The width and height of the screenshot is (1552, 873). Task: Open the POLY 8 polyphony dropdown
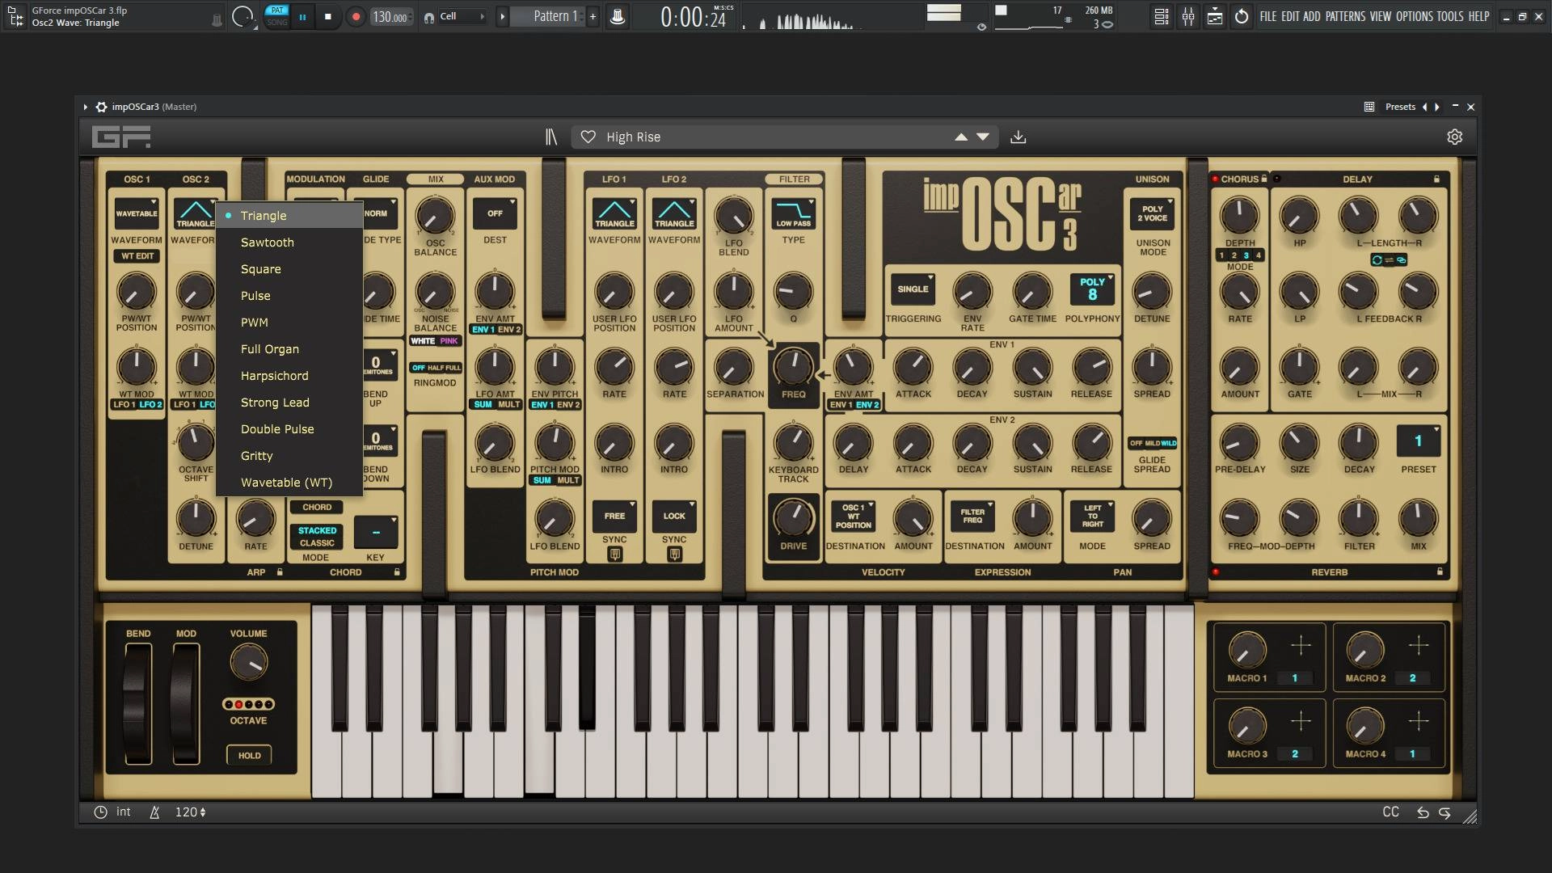(1093, 289)
